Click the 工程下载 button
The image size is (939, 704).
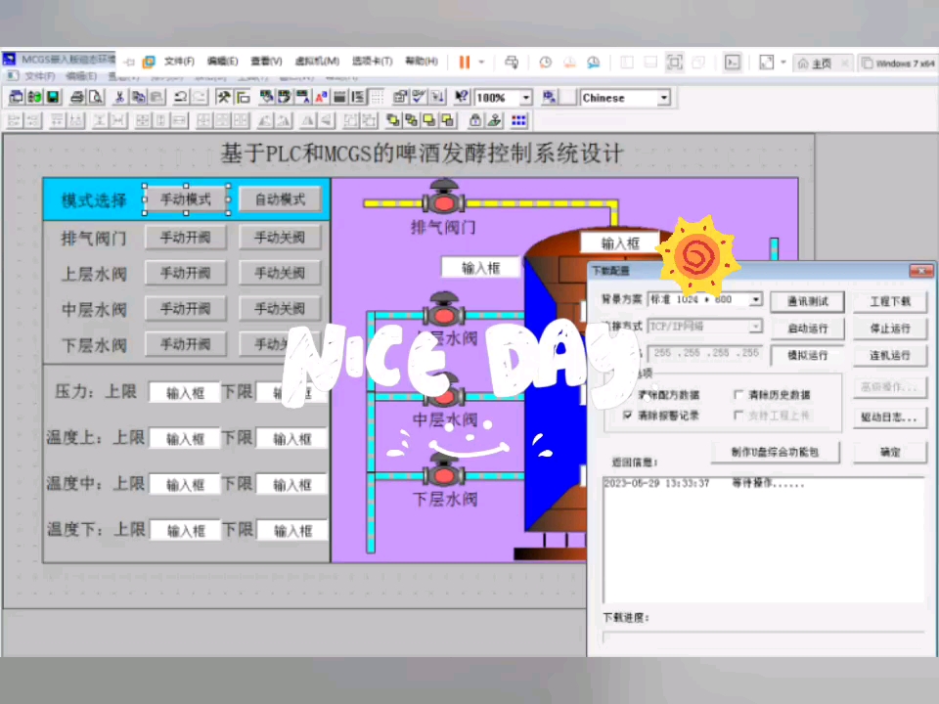(890, 302)
